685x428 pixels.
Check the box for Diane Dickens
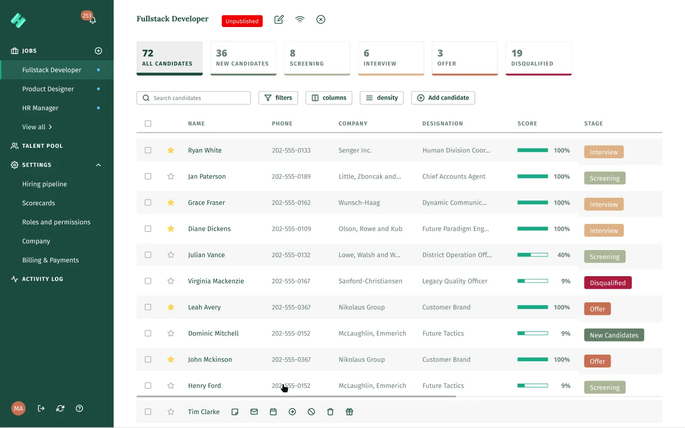148,228
